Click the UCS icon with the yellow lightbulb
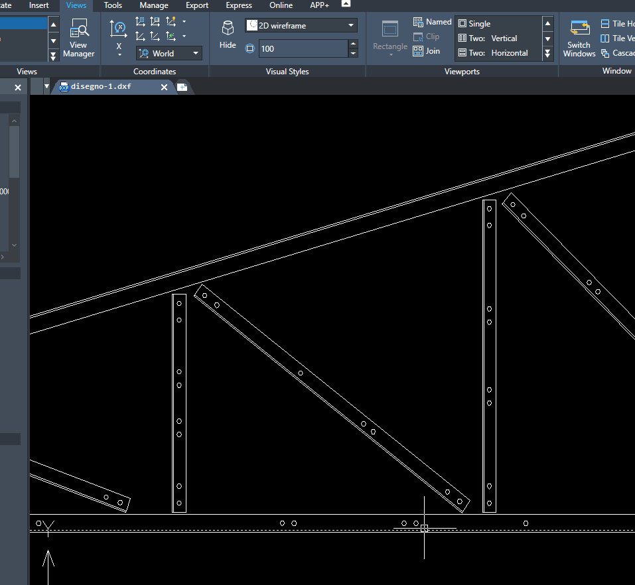Image resolution: width=635 pixels, height=585 pixels. tap(171, 21)
